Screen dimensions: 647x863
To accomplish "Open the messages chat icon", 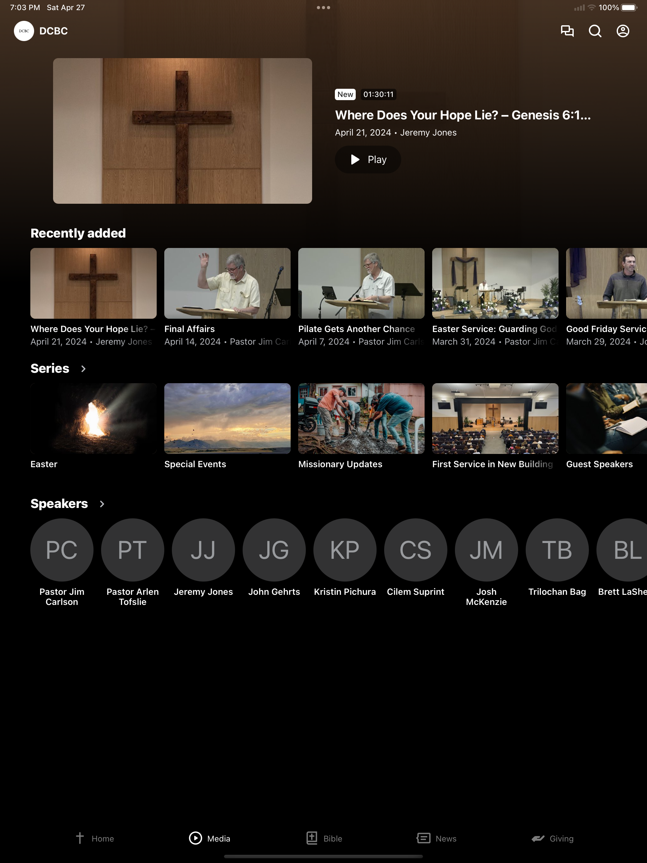I will 567,31.
